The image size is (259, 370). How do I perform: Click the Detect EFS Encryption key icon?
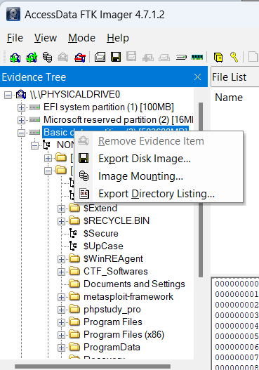[x=234, y=57]
